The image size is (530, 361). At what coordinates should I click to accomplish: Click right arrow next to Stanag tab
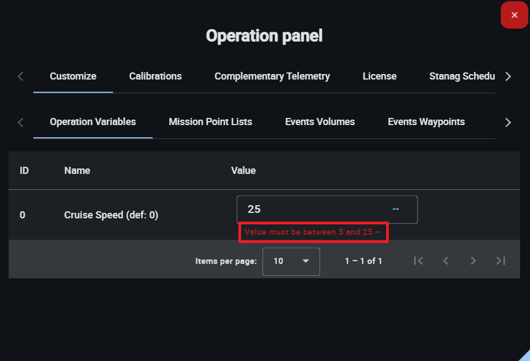click(508, 76)
